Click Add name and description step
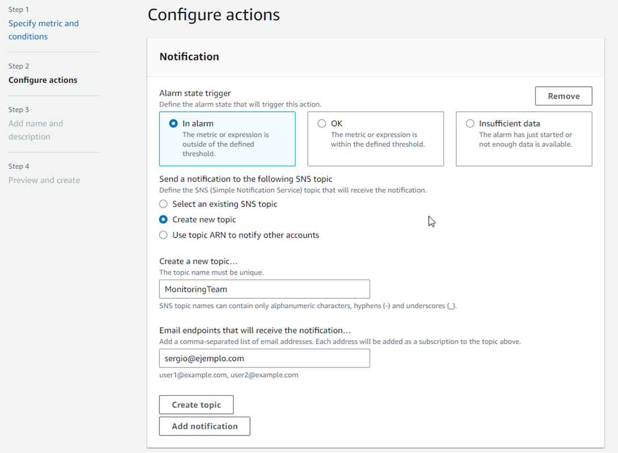Screen dimensions: 618x453 click(36, 130)
